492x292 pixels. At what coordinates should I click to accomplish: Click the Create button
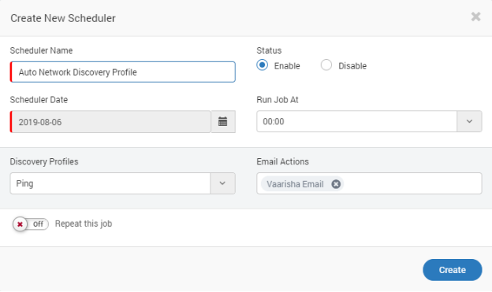tap(452, 270)
